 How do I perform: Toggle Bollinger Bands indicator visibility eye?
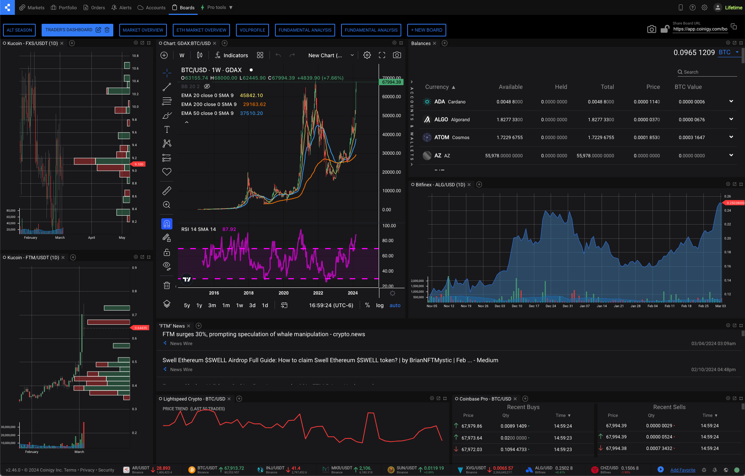tap(207, 86)
